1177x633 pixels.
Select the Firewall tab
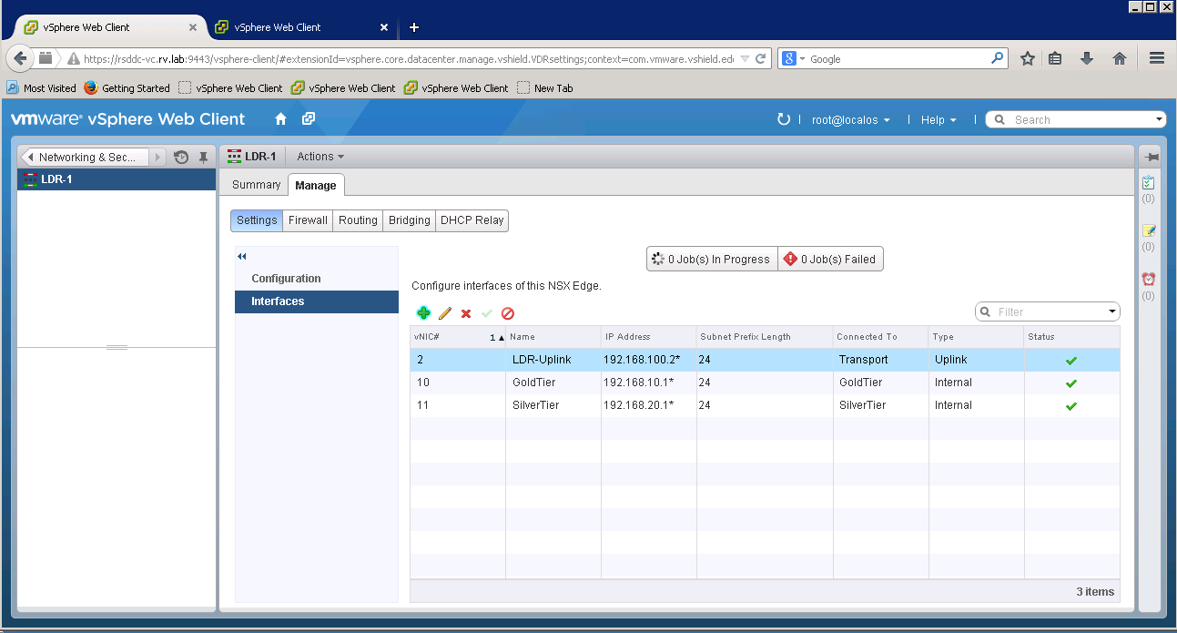pyautogui.click(x=308, y=220)
